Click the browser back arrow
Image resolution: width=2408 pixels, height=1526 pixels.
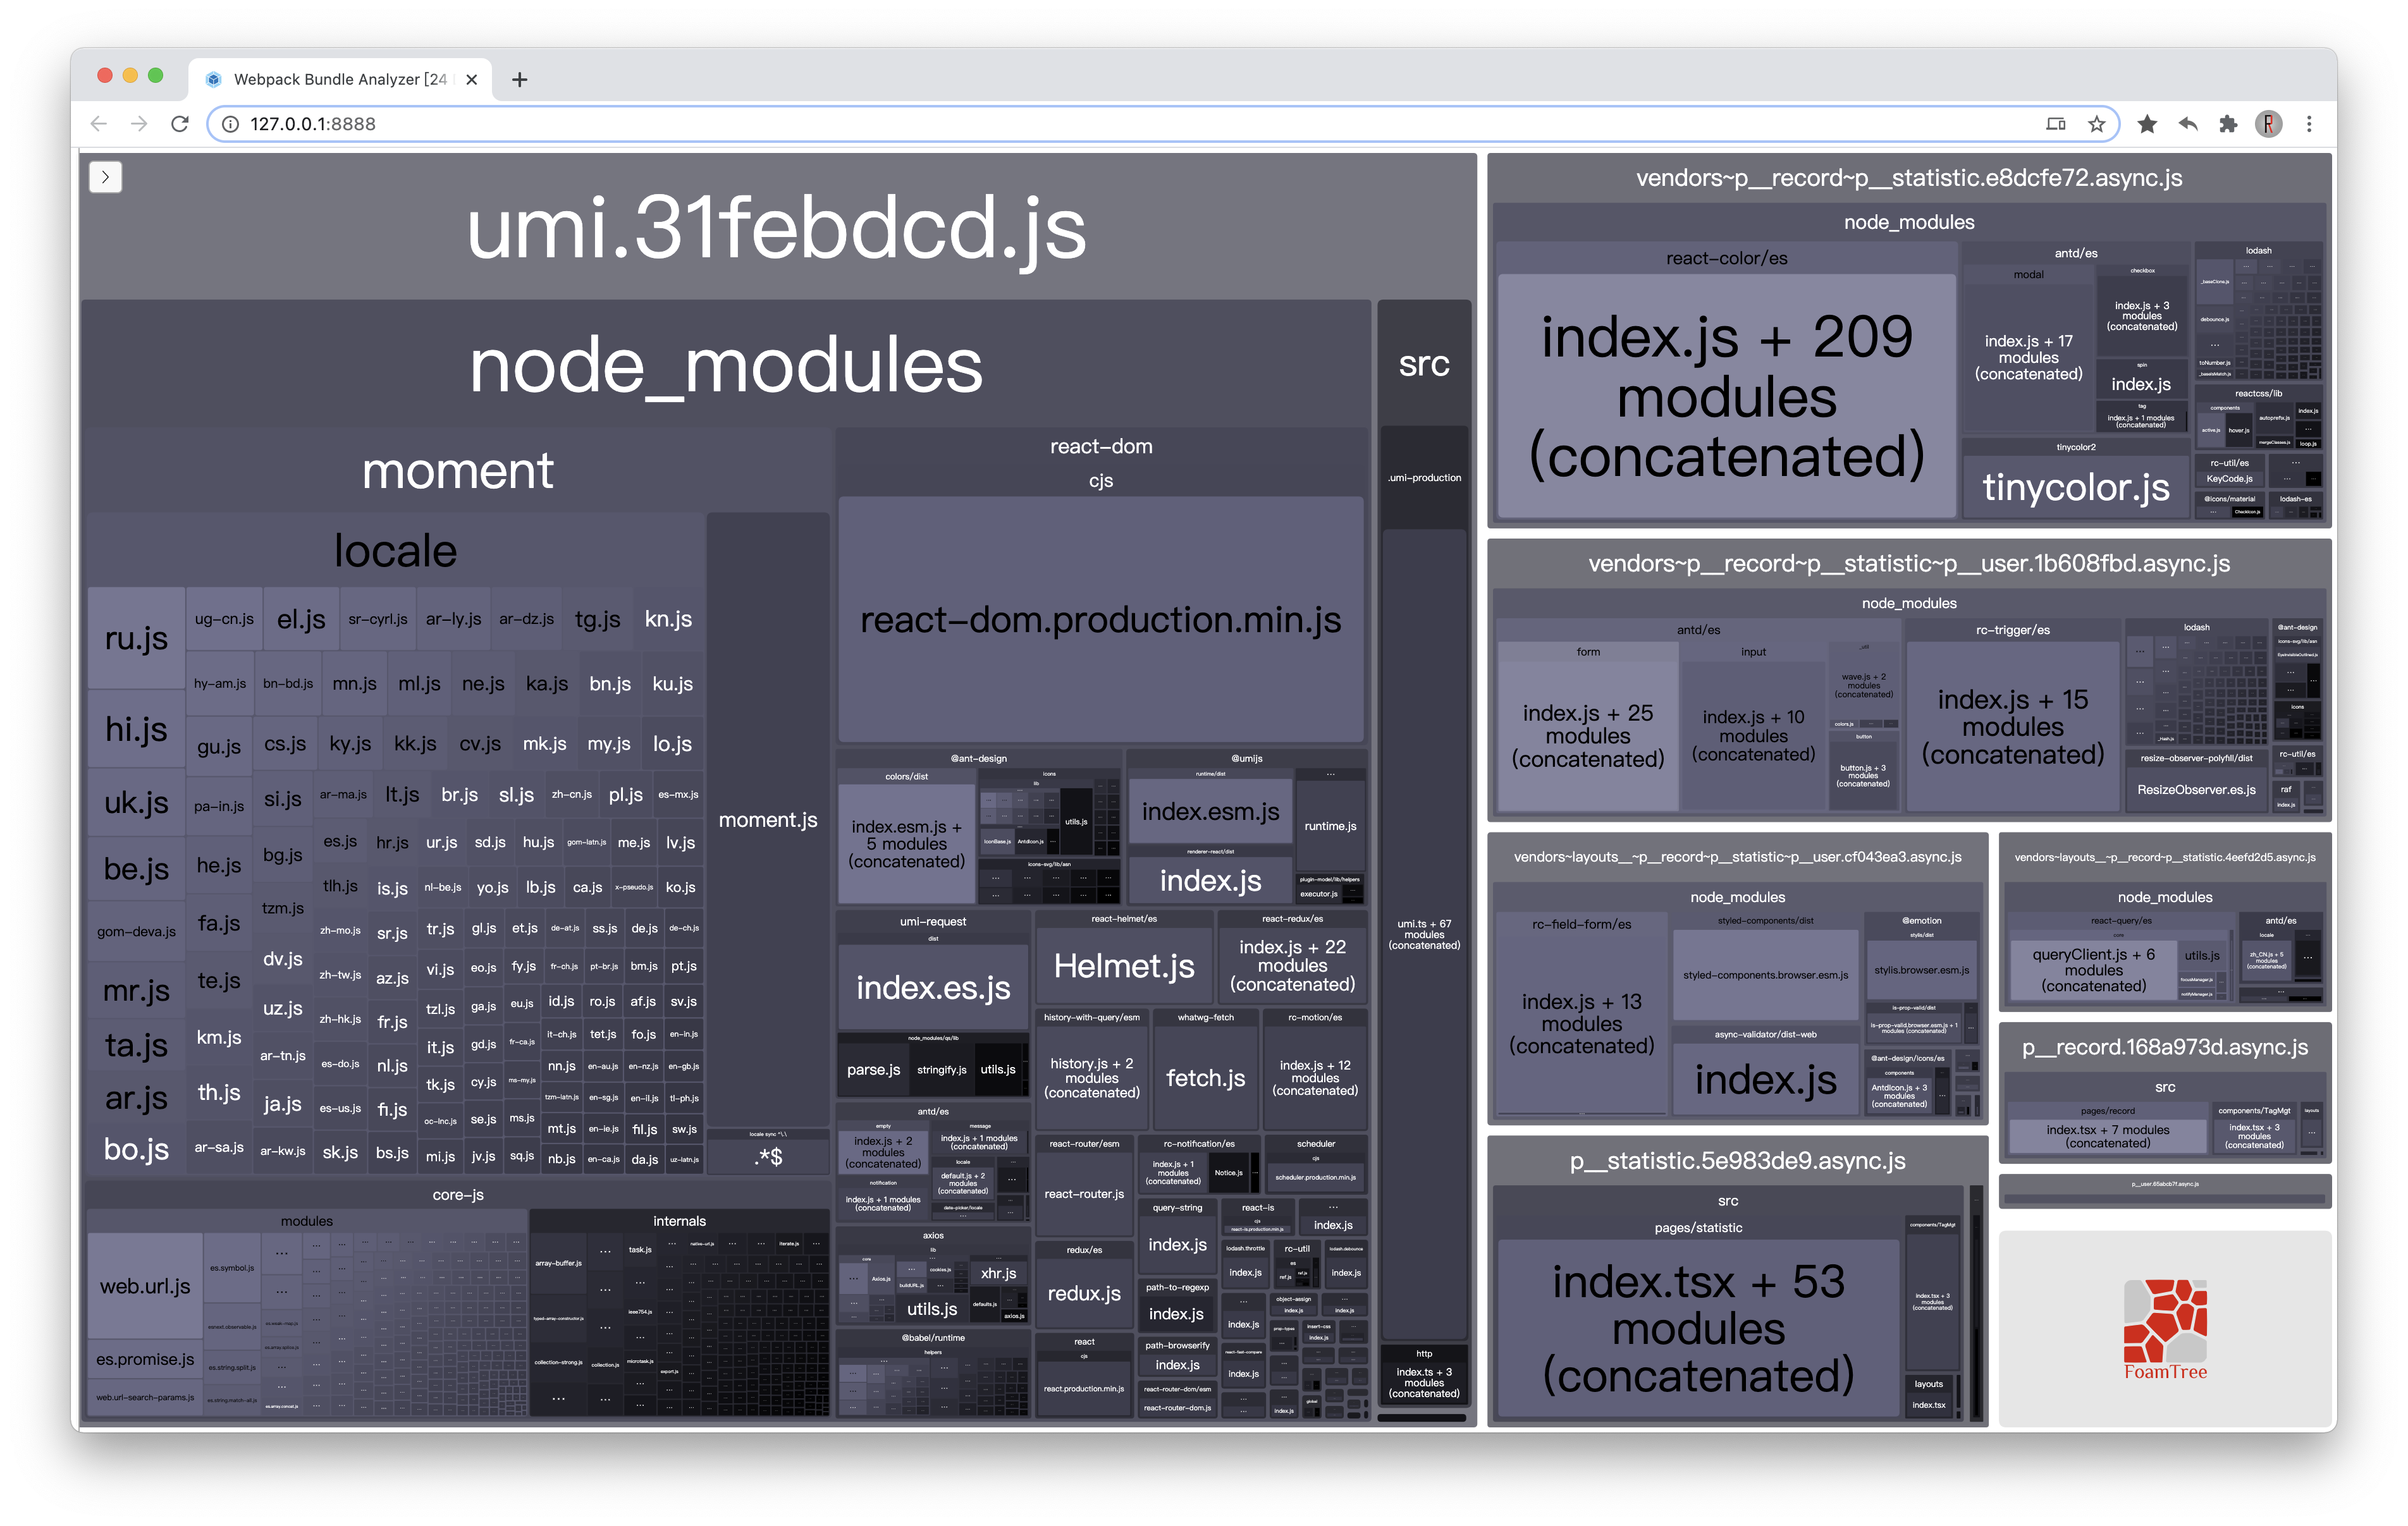tap(98, 124)
